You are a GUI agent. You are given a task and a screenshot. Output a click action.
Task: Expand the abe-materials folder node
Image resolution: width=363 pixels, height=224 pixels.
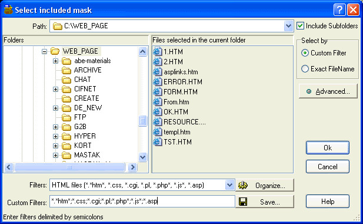55,61
